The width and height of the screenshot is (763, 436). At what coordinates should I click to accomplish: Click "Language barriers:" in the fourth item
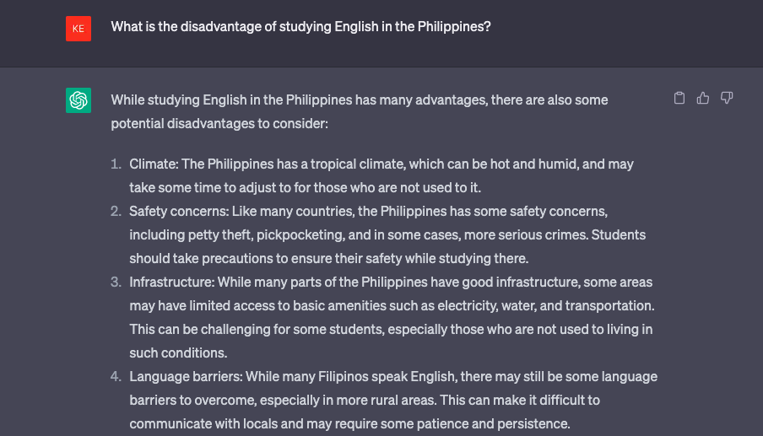pos(186,377)
